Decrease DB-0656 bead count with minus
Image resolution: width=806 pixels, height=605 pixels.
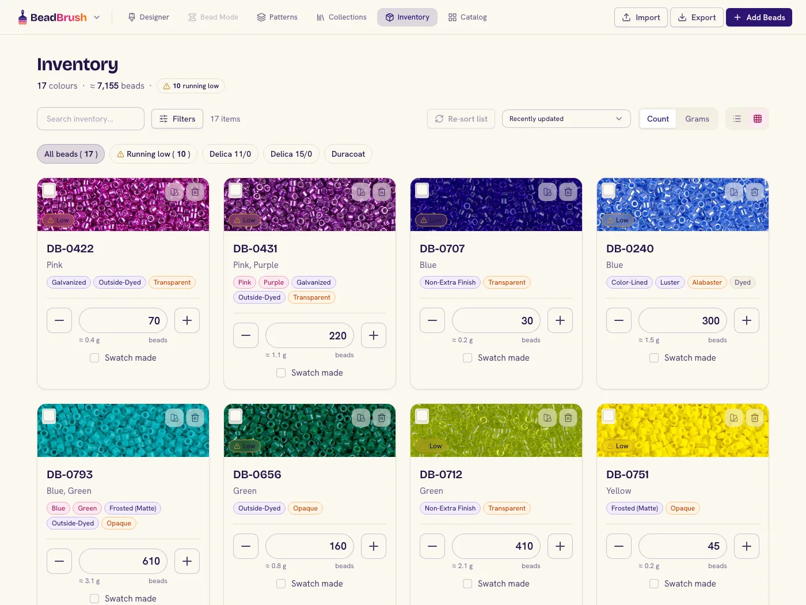(x=246, y=546)
